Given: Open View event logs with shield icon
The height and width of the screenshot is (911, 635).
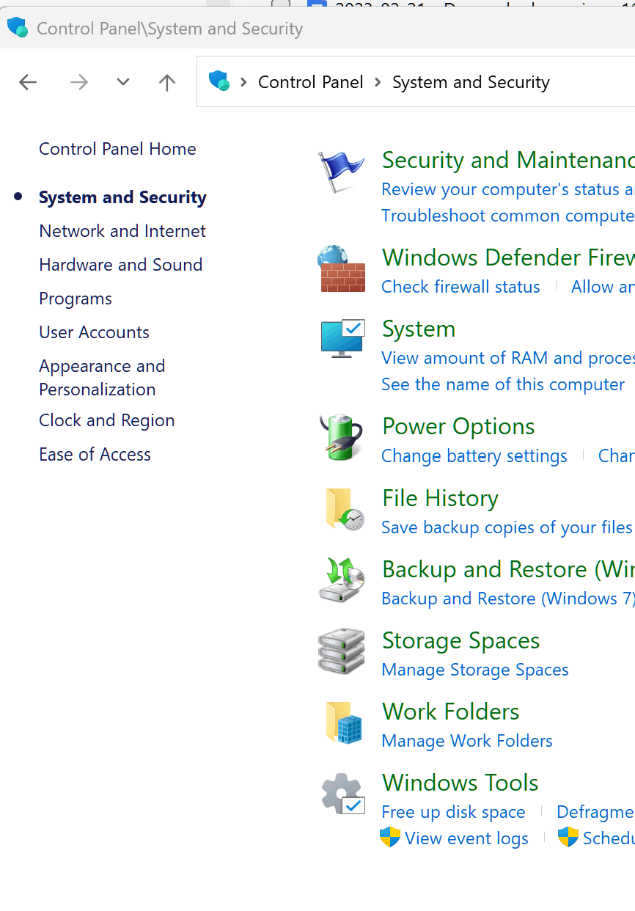Looking at the screenshot, I should [x=455, y=838].
